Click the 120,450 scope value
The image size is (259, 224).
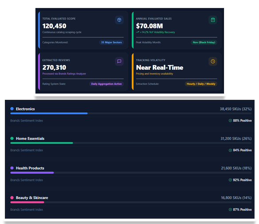[54, 26]
